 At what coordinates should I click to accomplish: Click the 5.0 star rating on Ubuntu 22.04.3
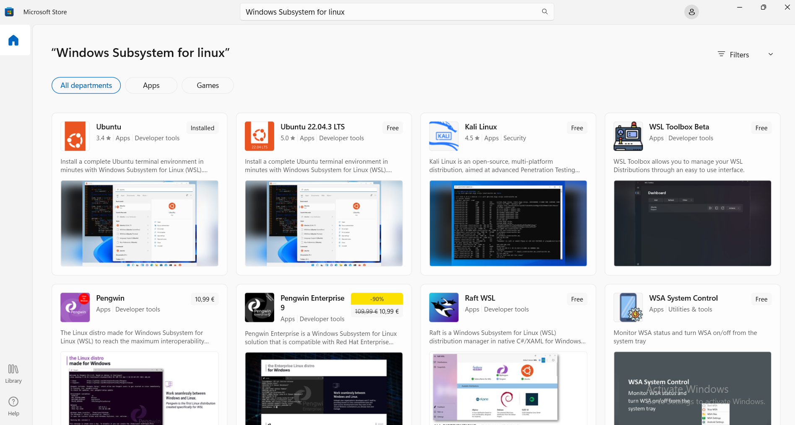coord(288,138)
